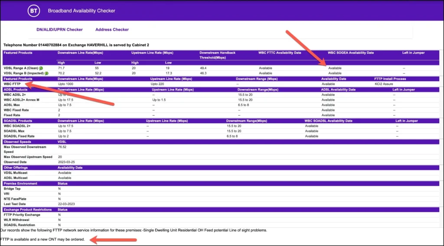Click the WLR Withdrawal row label
Viewport: 444px width, 246px height.
pos(16,220)
